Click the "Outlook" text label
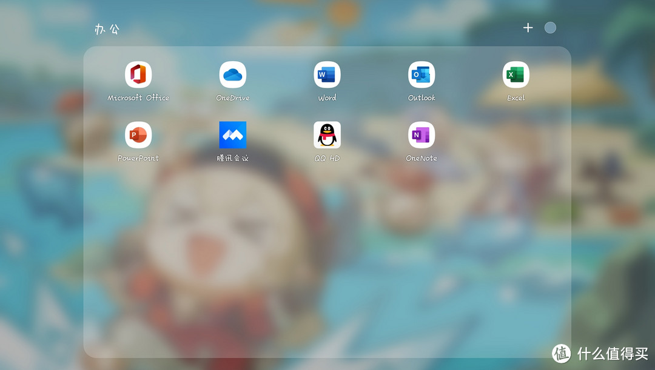The image size is (655, 370). (422, 97)
